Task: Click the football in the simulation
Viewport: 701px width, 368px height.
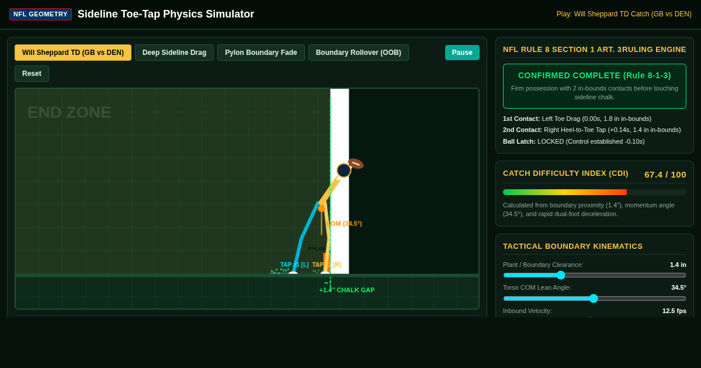Action: coord(356,164)
